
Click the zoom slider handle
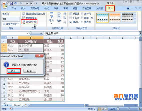point(128,109)
